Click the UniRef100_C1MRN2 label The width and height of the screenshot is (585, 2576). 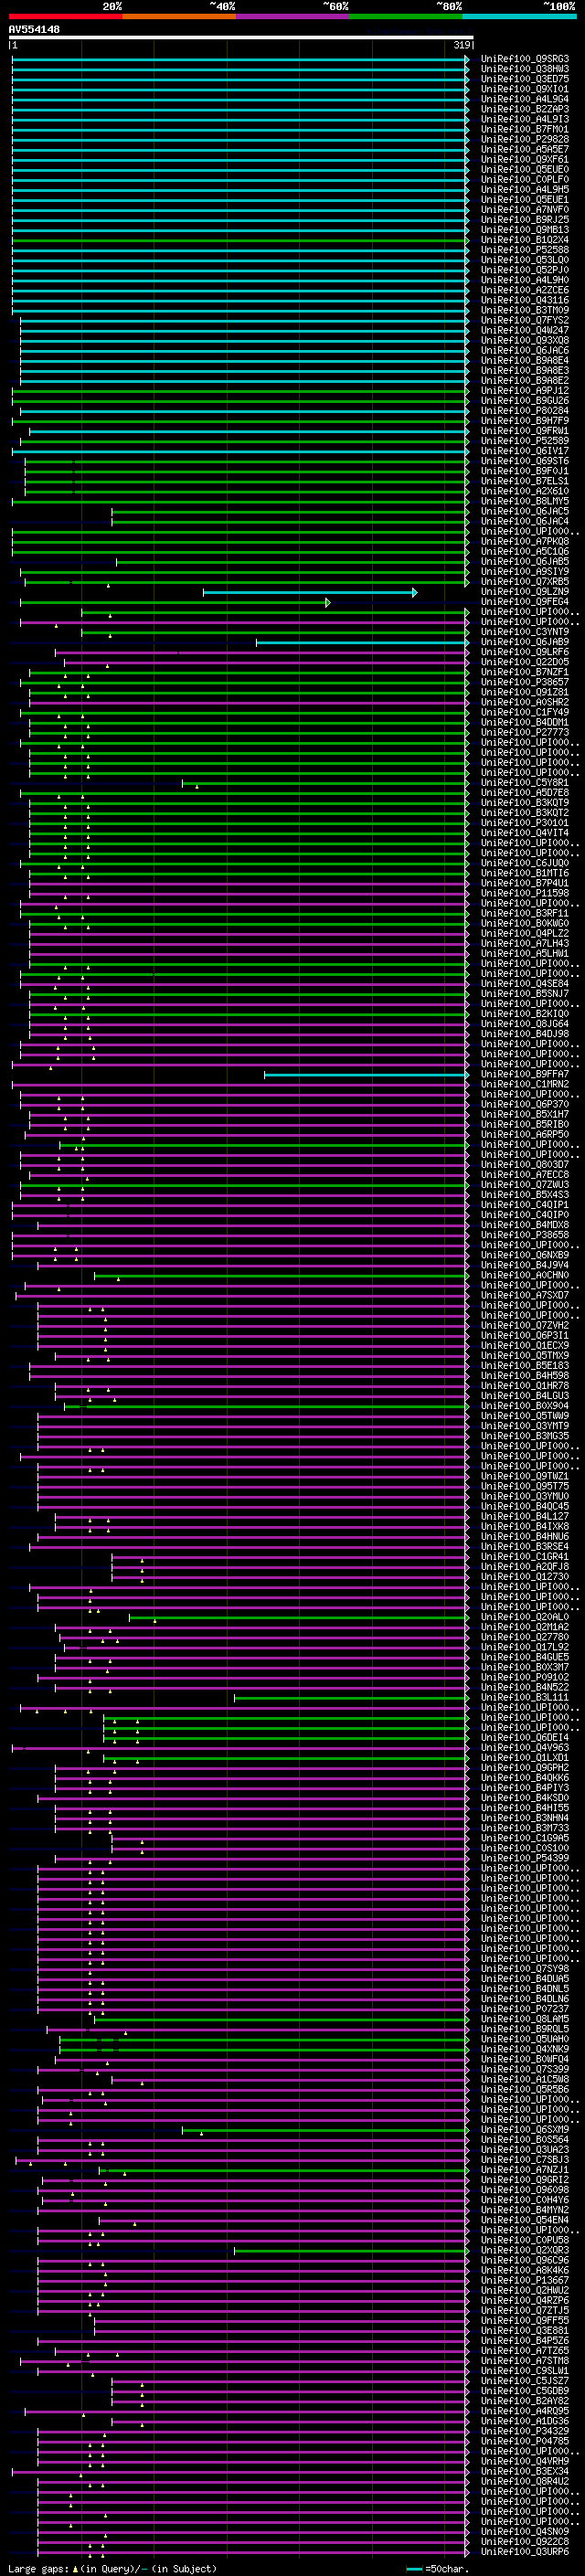pos(524,1084)
